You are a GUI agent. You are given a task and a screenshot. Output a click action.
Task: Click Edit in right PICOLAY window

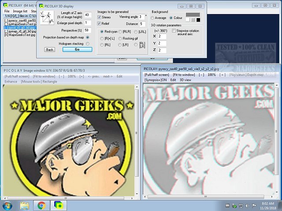point(173,80)
